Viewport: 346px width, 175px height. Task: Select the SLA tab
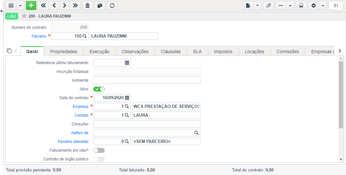click(197, 51)
